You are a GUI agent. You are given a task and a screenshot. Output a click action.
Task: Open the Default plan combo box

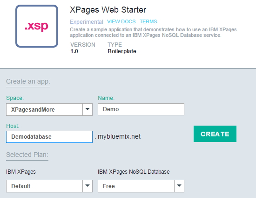click(x=49, y=186)
